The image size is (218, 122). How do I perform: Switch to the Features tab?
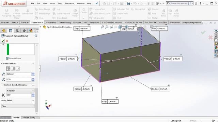(x=5, y=22)
